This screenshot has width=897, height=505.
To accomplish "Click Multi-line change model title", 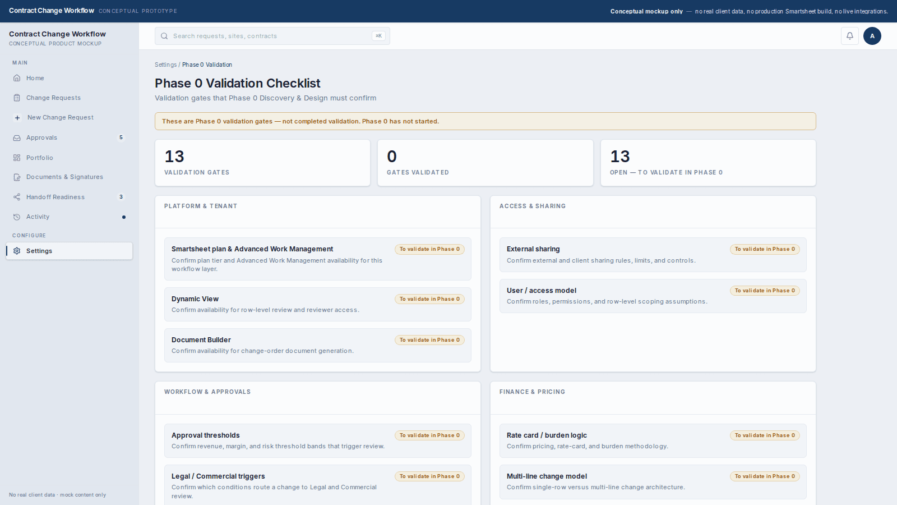I will point(547,476).
